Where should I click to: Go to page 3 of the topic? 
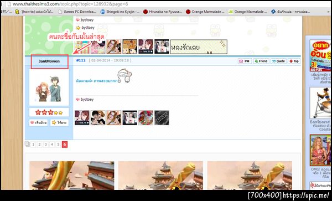point(46,145)
